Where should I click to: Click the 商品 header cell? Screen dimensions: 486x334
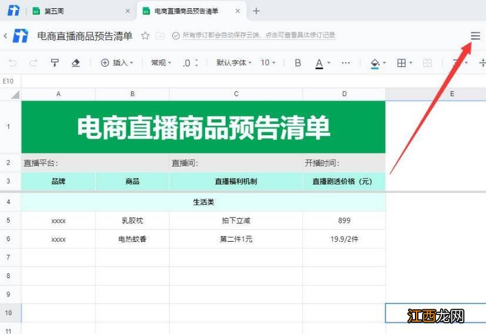132,182
